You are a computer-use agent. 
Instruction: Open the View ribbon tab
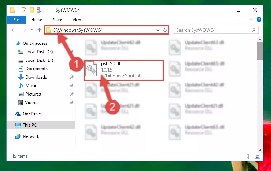(x=77, y=20)
